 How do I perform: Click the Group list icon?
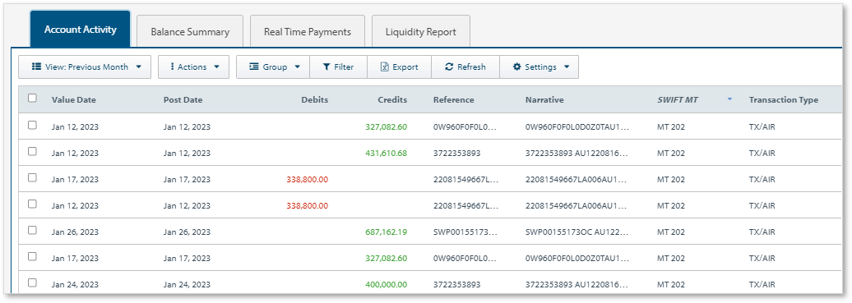pos(254,67)
